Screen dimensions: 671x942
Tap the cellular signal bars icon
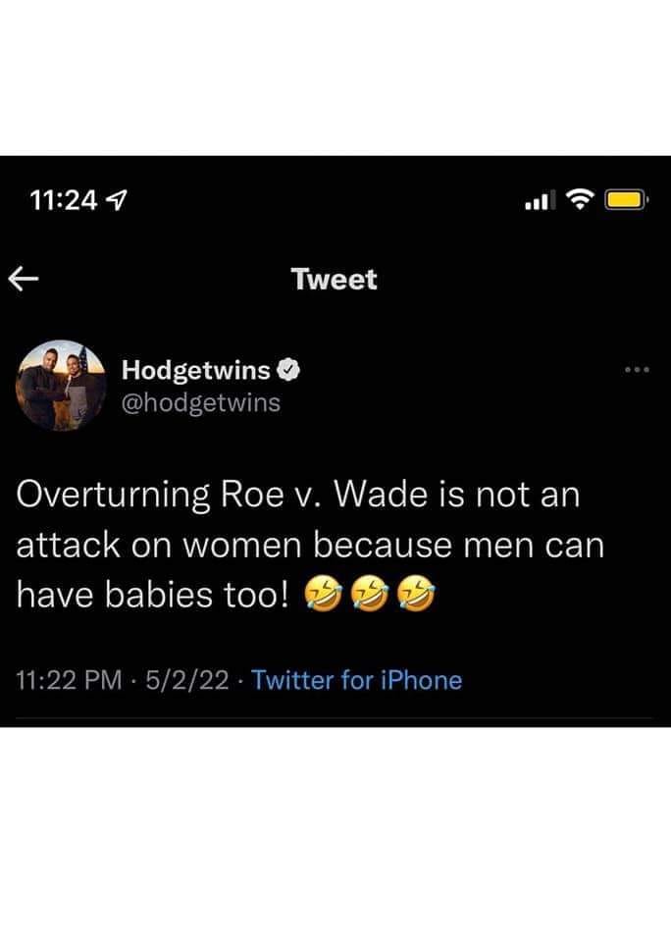pos(540,200)
